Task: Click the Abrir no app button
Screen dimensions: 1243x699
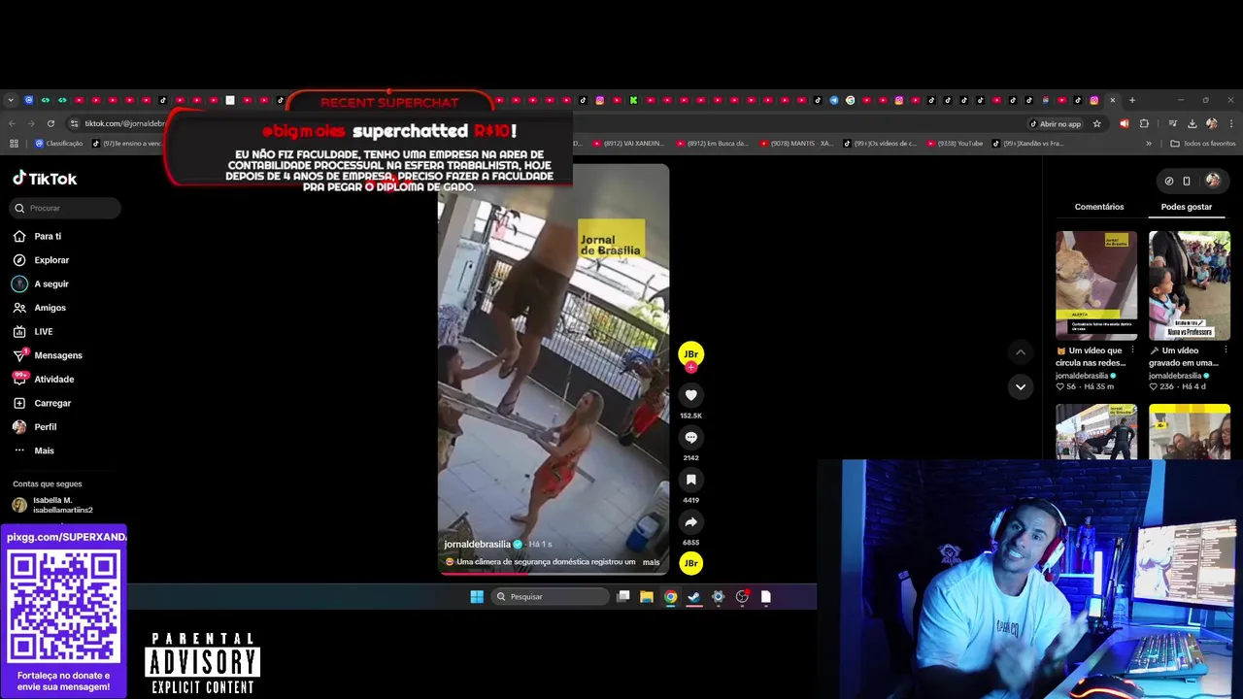Action: (x=1056, y=123)
